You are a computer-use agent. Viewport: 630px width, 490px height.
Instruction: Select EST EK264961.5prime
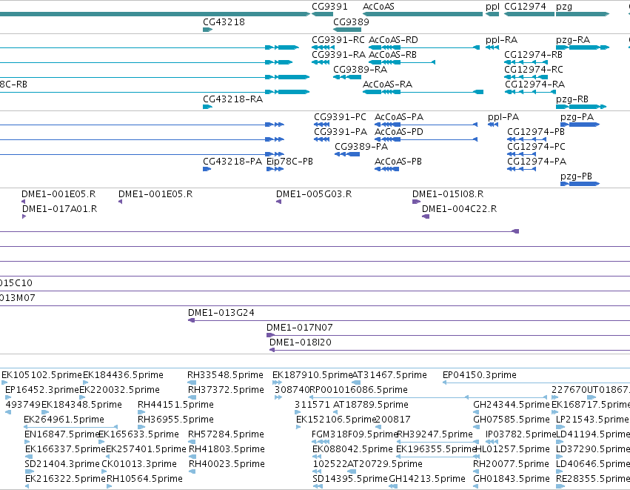pyautogui.click(x=71, y=427)
